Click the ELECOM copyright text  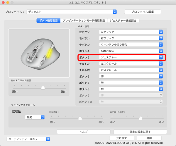click(128, 143)
